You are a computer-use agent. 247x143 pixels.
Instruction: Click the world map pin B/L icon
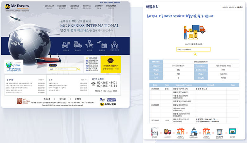pyautogui.click(x=89, y=44)
